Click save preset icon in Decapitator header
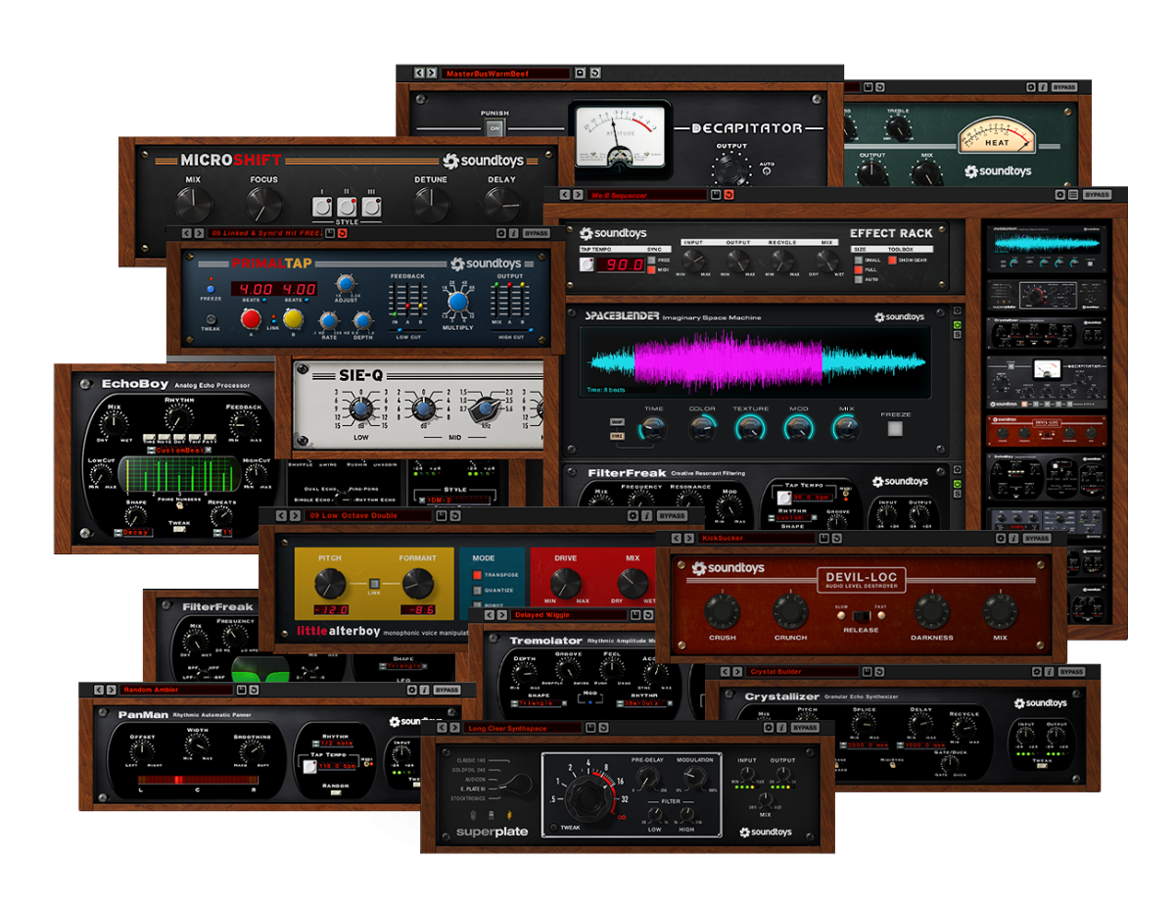This screenshot has height=908, width=1175. coord(580,73)
